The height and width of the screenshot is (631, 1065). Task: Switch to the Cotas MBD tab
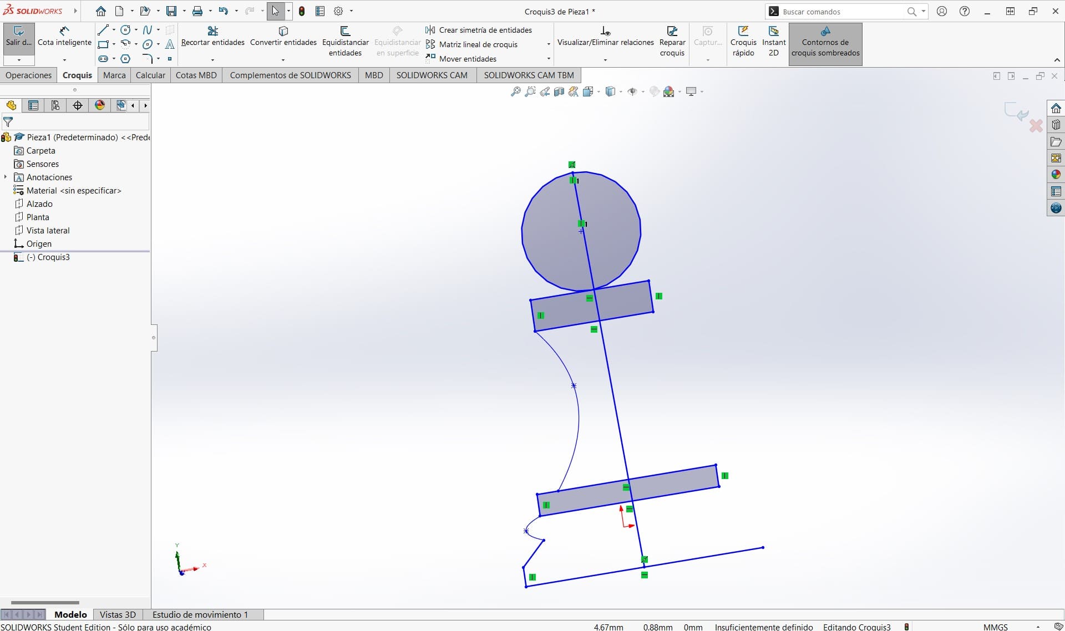pos(196,75)
